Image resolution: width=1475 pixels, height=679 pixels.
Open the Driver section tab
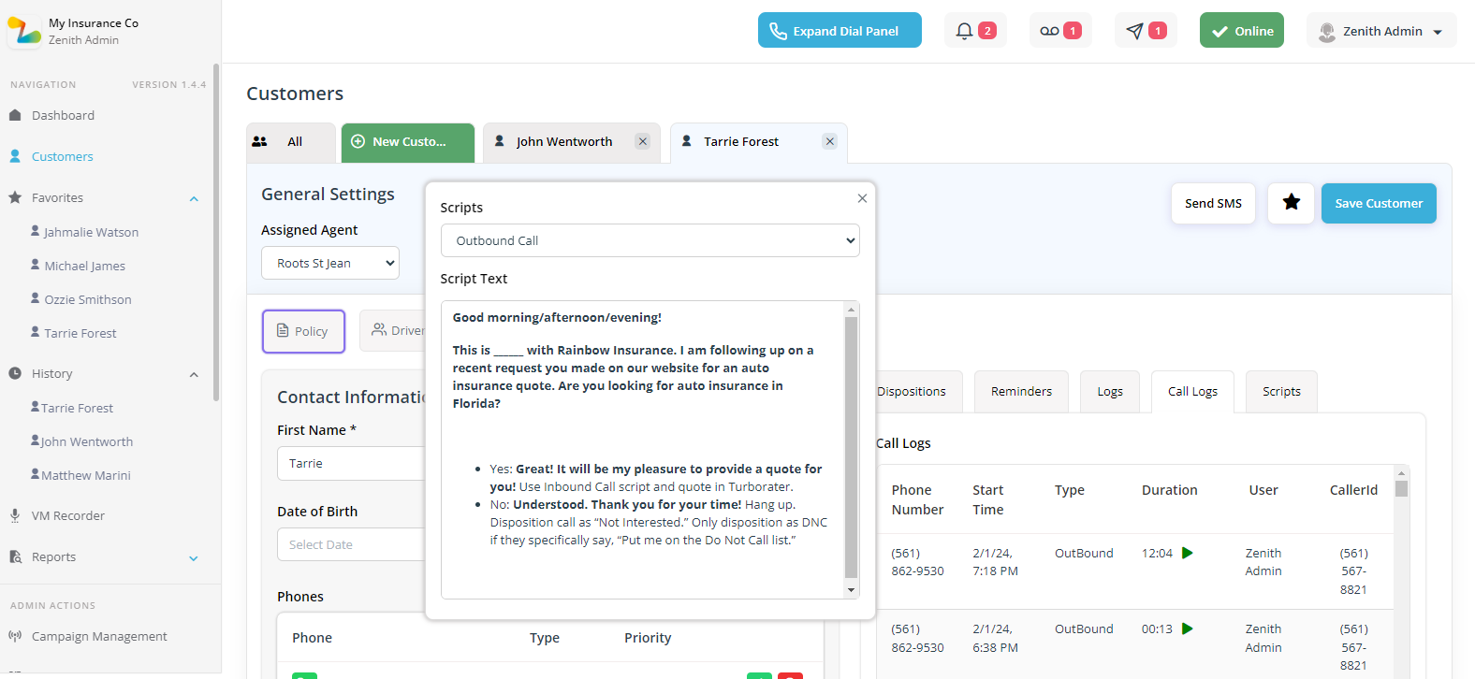[393, 331]
